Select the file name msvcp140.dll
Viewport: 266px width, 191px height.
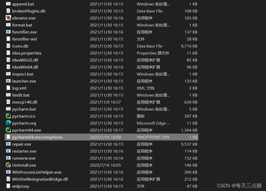(x=25, y=102)
